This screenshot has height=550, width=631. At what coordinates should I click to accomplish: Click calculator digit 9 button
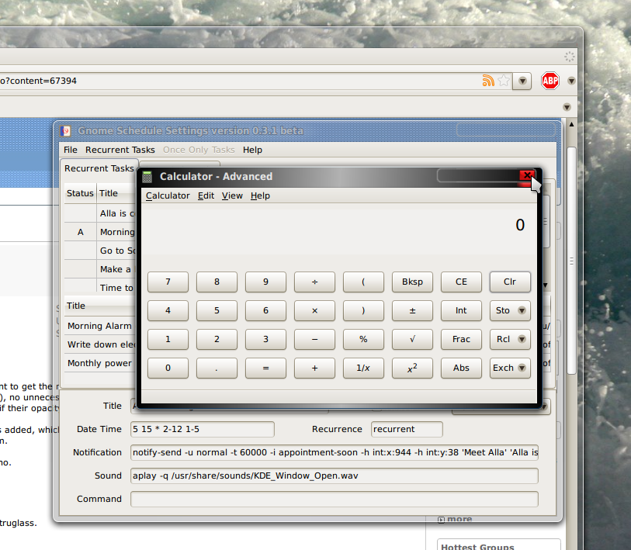pyautogui.click(x=265, y=282)
